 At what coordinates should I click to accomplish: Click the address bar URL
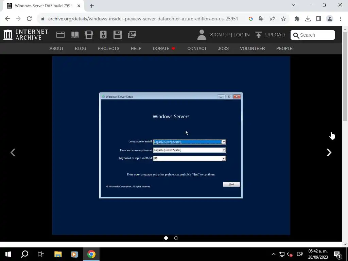[143, 19]
